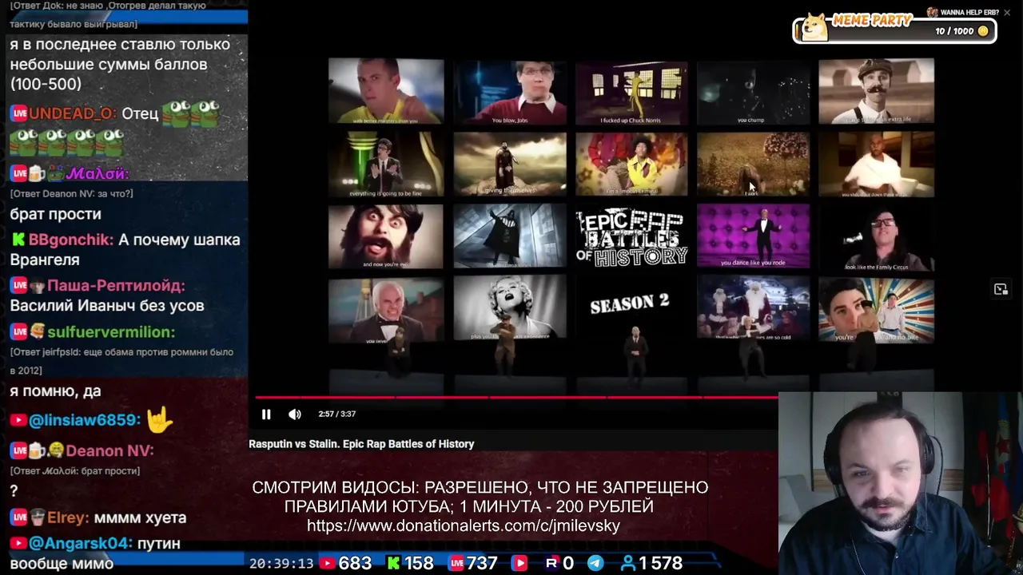Click the R icon next to 0
This screenshot has height=575, width=1023.
551,563
